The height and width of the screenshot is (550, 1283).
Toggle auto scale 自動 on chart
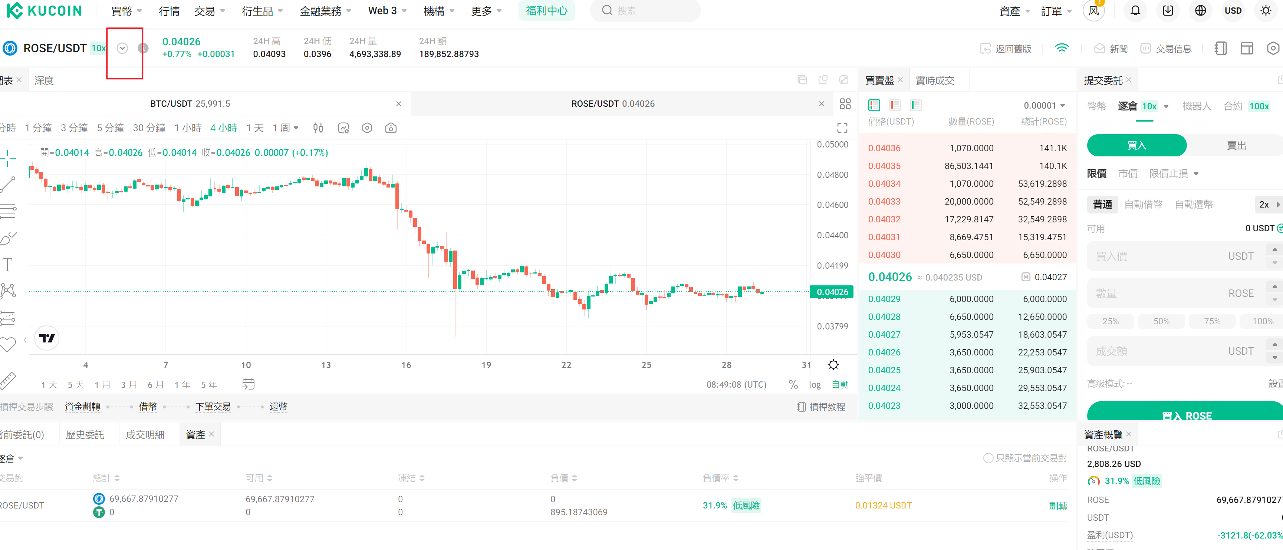pos(840,384)
